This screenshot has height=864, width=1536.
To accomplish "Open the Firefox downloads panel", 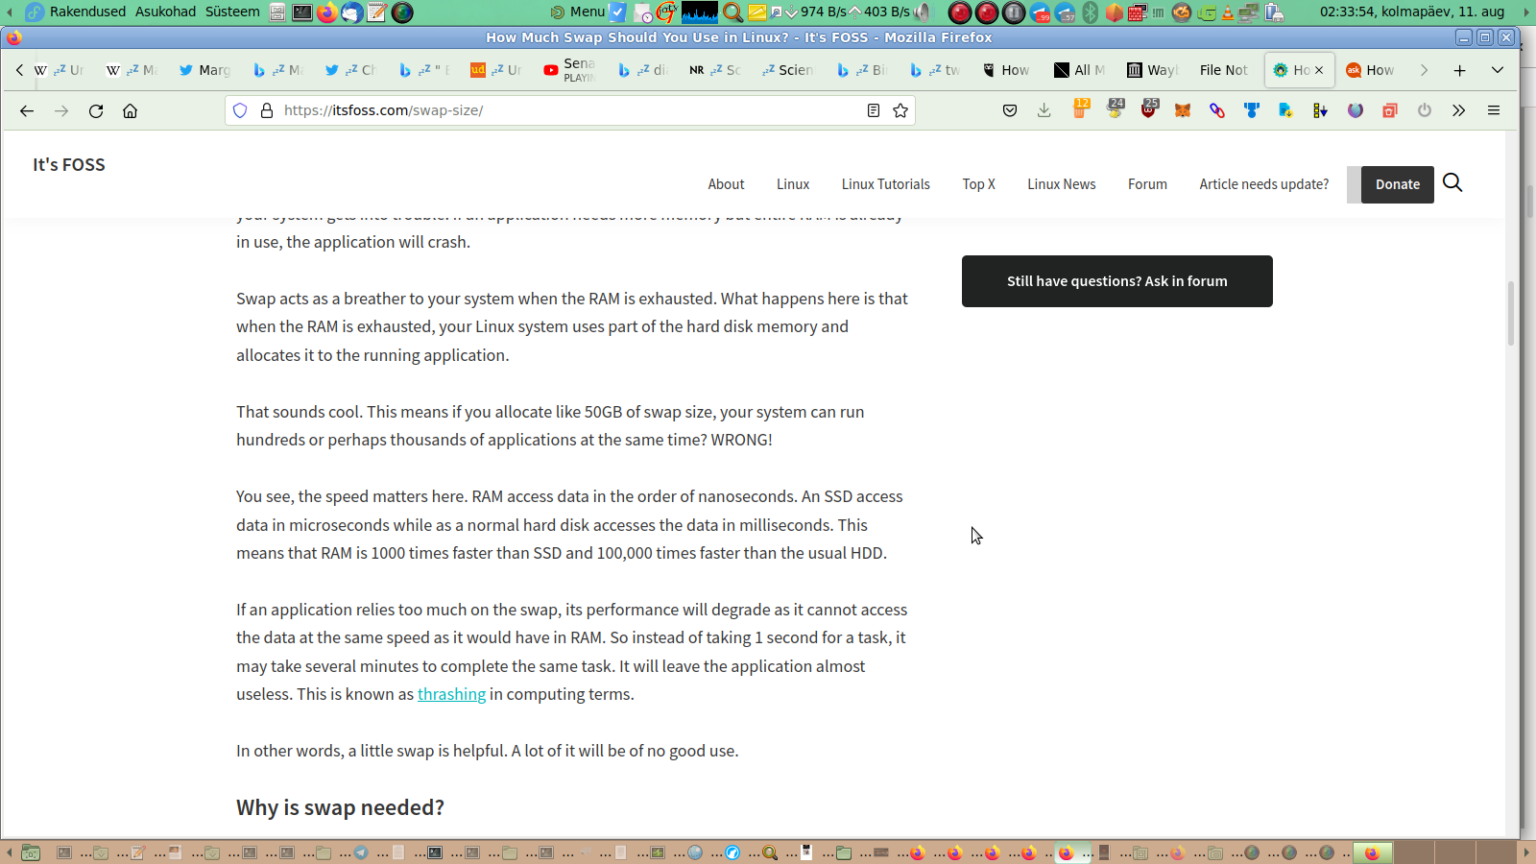I will pyautogui.click(x=1044, y=110).
